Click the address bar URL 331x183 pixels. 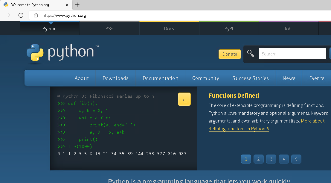click(x=64, y=15)
